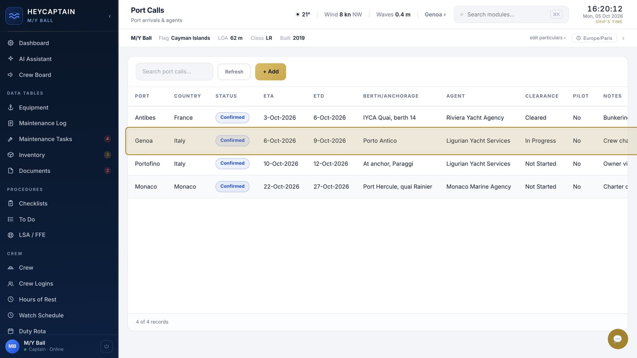Click the Cleared clearance cell
This screenshot has width=637, height=358.
pos(535,118)
